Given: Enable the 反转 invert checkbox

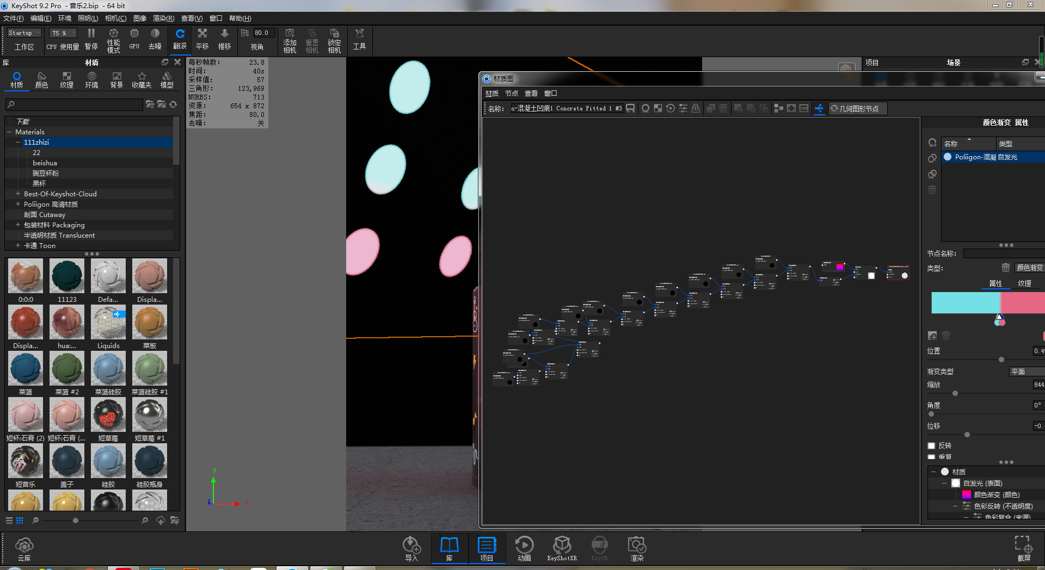Looking at the screenshot, I should click(x=931, y=445).
